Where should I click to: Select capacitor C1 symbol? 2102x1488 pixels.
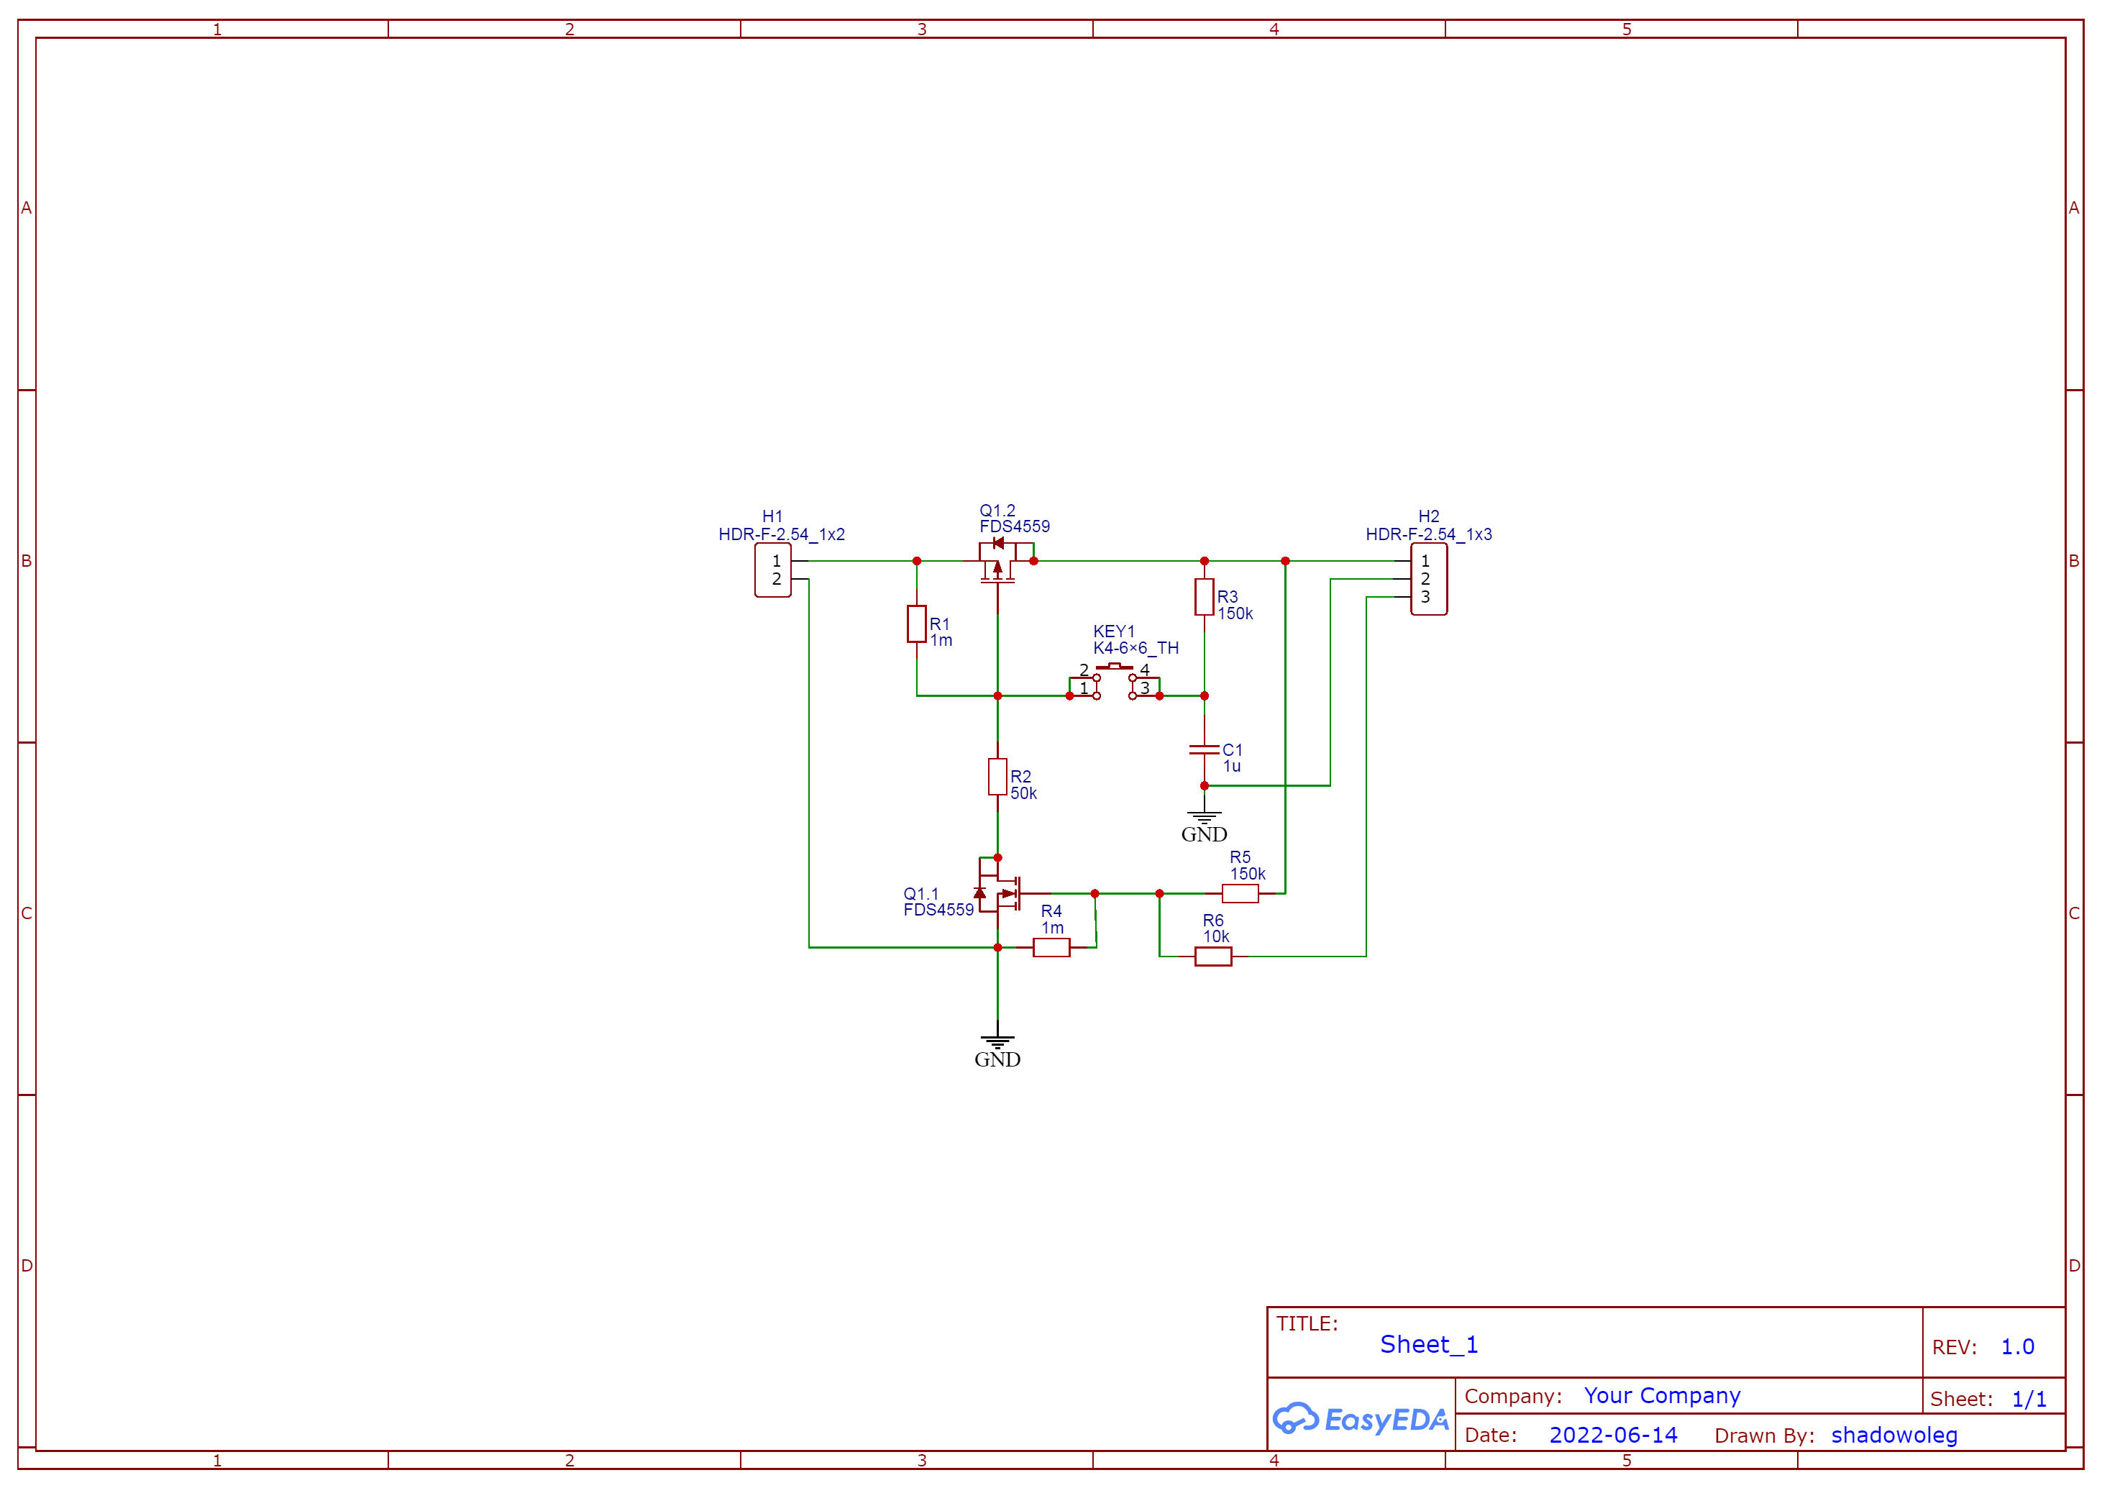click(1204, 750)
